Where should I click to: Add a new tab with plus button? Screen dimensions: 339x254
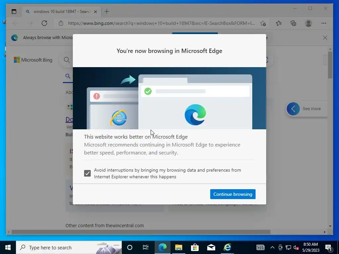(107, 12)
